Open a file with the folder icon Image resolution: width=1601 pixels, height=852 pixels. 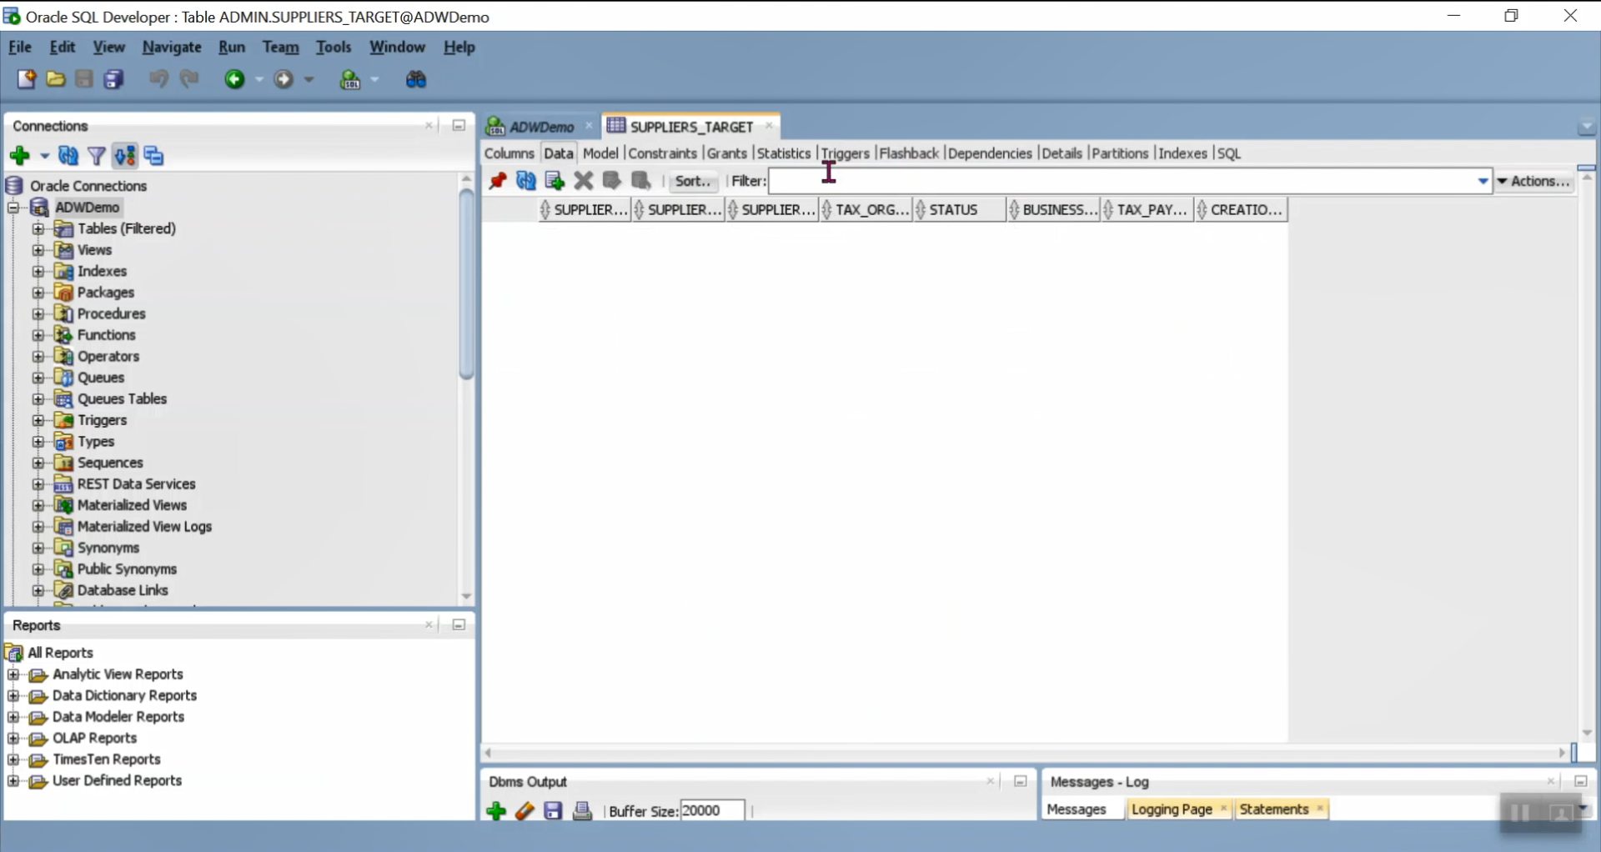pos(56,79)
